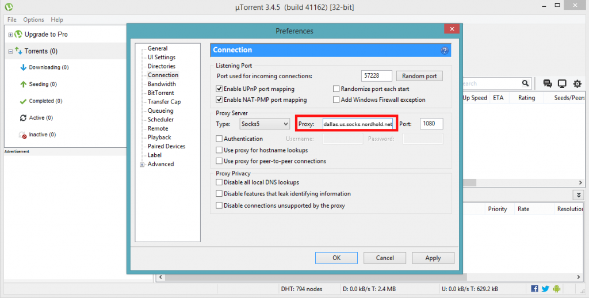Image resolution: width=589 pixels, height=298 pixels.
Task: Click Cancel in Preferences dialog
Action: click(x=385, y=258)
